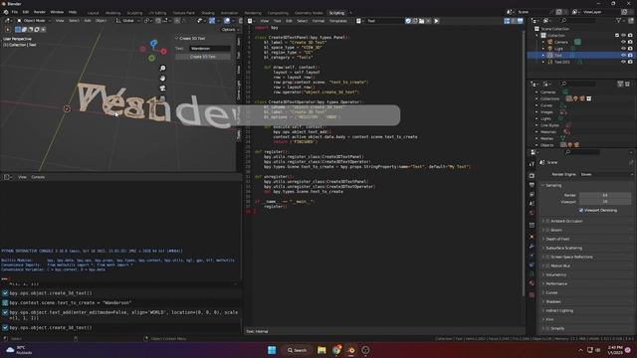The width and height of the screenshot is (637, 358).
Task: Open the Scene properties tab icon
Action: pyautogui.click(x=531, y=204)
